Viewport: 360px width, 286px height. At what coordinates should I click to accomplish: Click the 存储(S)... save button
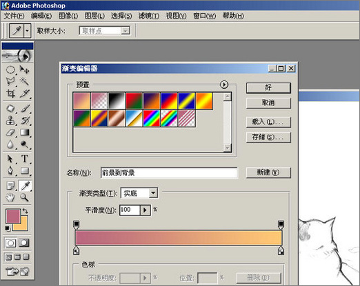[268, 137]
